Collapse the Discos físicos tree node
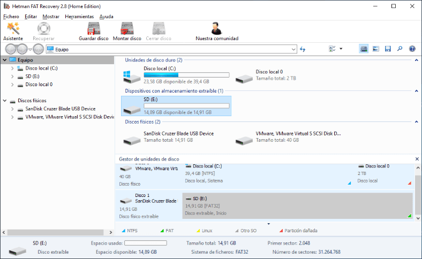This screenshot has height=259, width=422. 5,101
